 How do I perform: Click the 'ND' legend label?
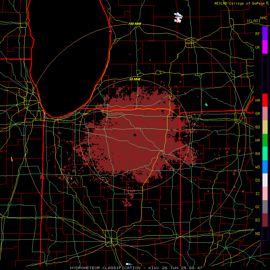(257, 234)
